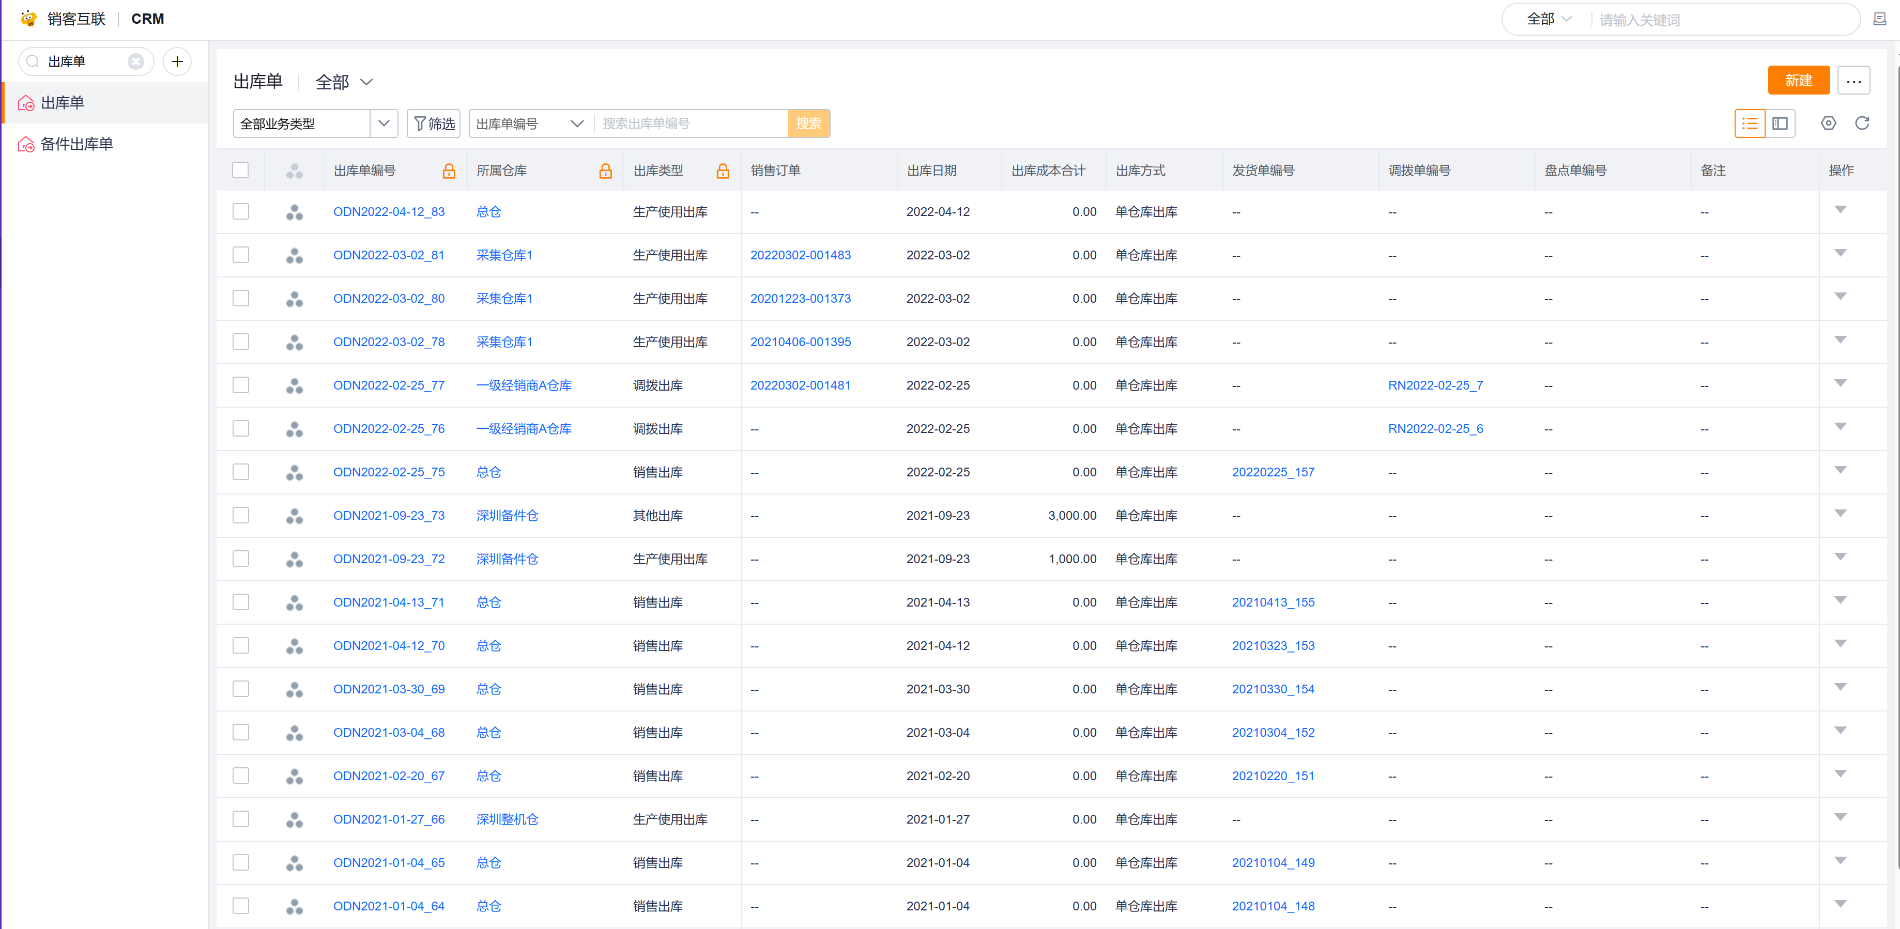Switch to list view layout icon
The image size is (1900, 929).
1750,123
